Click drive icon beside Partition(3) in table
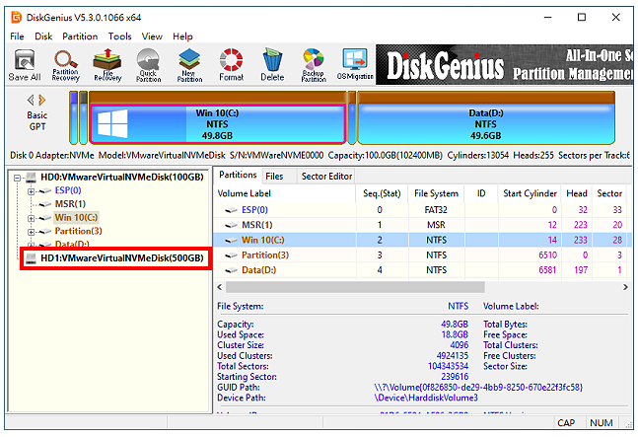638x437 pixels. click(231, 255)
